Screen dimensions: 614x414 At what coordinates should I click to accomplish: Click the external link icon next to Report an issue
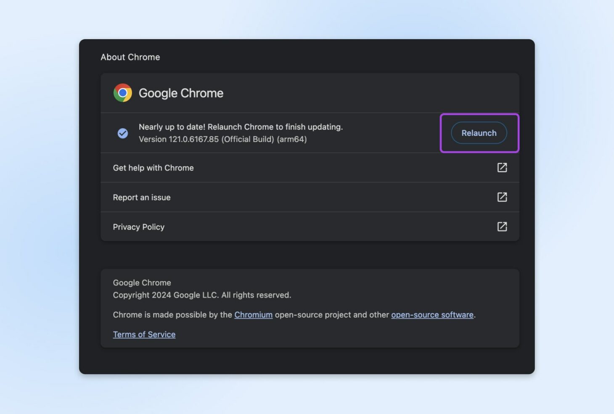tap(502, 197)
